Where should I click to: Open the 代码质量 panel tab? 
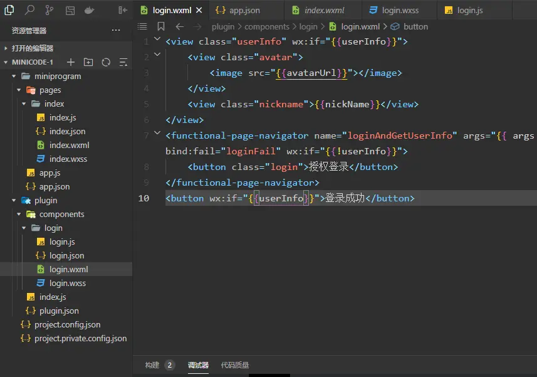tap(235, 365)
